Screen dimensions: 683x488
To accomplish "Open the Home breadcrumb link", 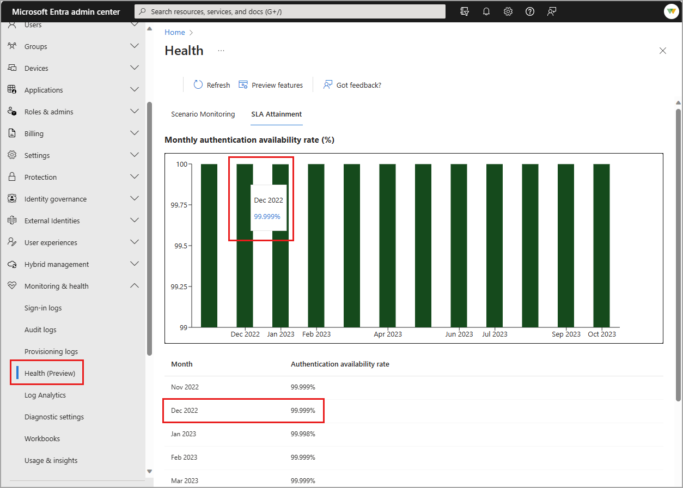I will coord(174,32).
